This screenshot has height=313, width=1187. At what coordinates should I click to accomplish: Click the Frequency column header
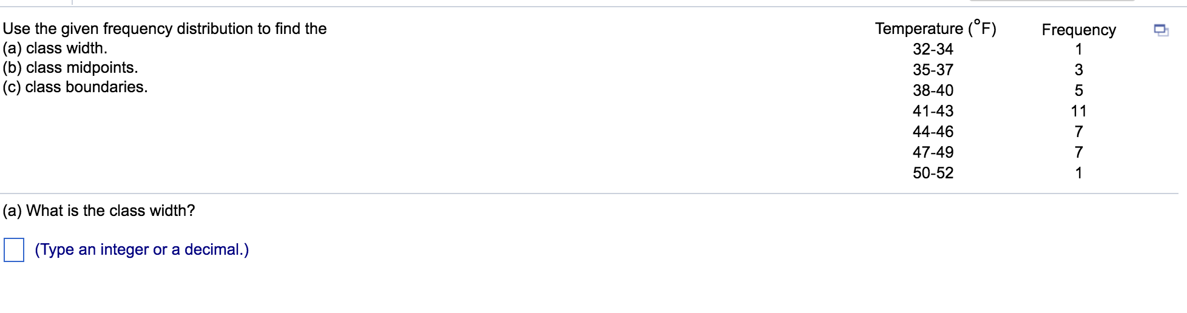pos(1078,30)
